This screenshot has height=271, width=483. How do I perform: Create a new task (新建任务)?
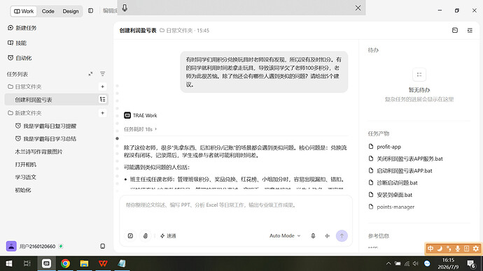point(22,28)
